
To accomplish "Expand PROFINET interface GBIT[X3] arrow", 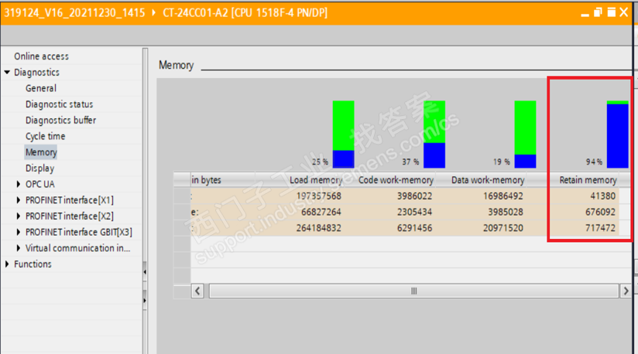I will 19,232.
